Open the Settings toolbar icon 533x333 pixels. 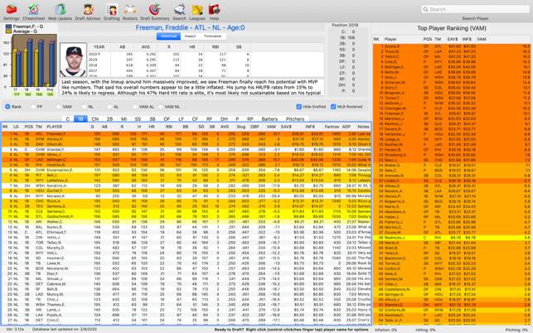[12, 11]
